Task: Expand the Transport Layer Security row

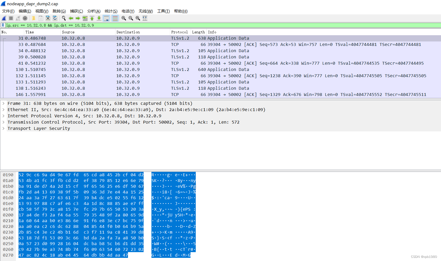Action: click(3, 129)
